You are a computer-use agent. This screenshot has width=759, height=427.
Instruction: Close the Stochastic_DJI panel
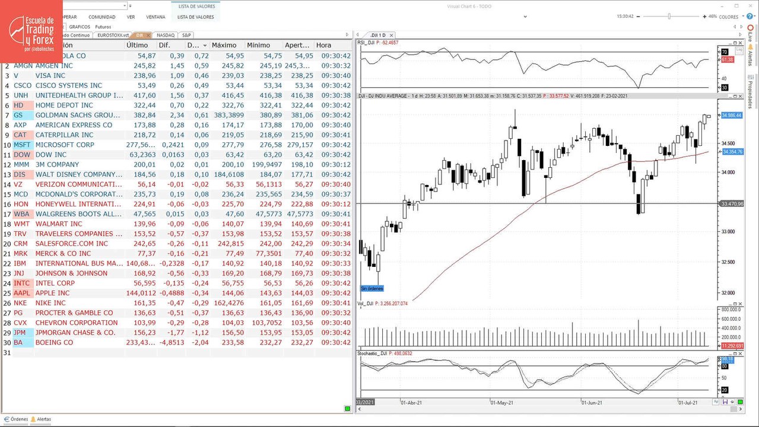741,353
